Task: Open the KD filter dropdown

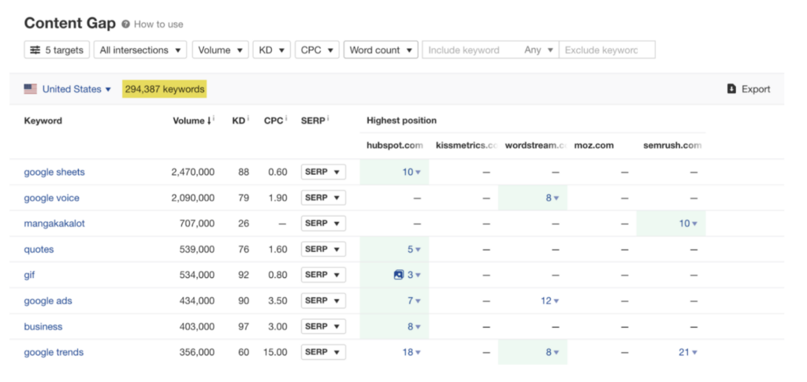Action: pos(272,50)
